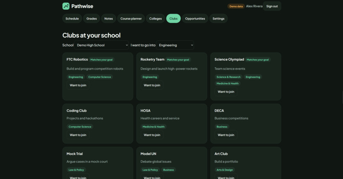The width and height of the screenshot is (343, 179).
Task: Click the Mock Trial club title
Action: [x=74, y=154]
